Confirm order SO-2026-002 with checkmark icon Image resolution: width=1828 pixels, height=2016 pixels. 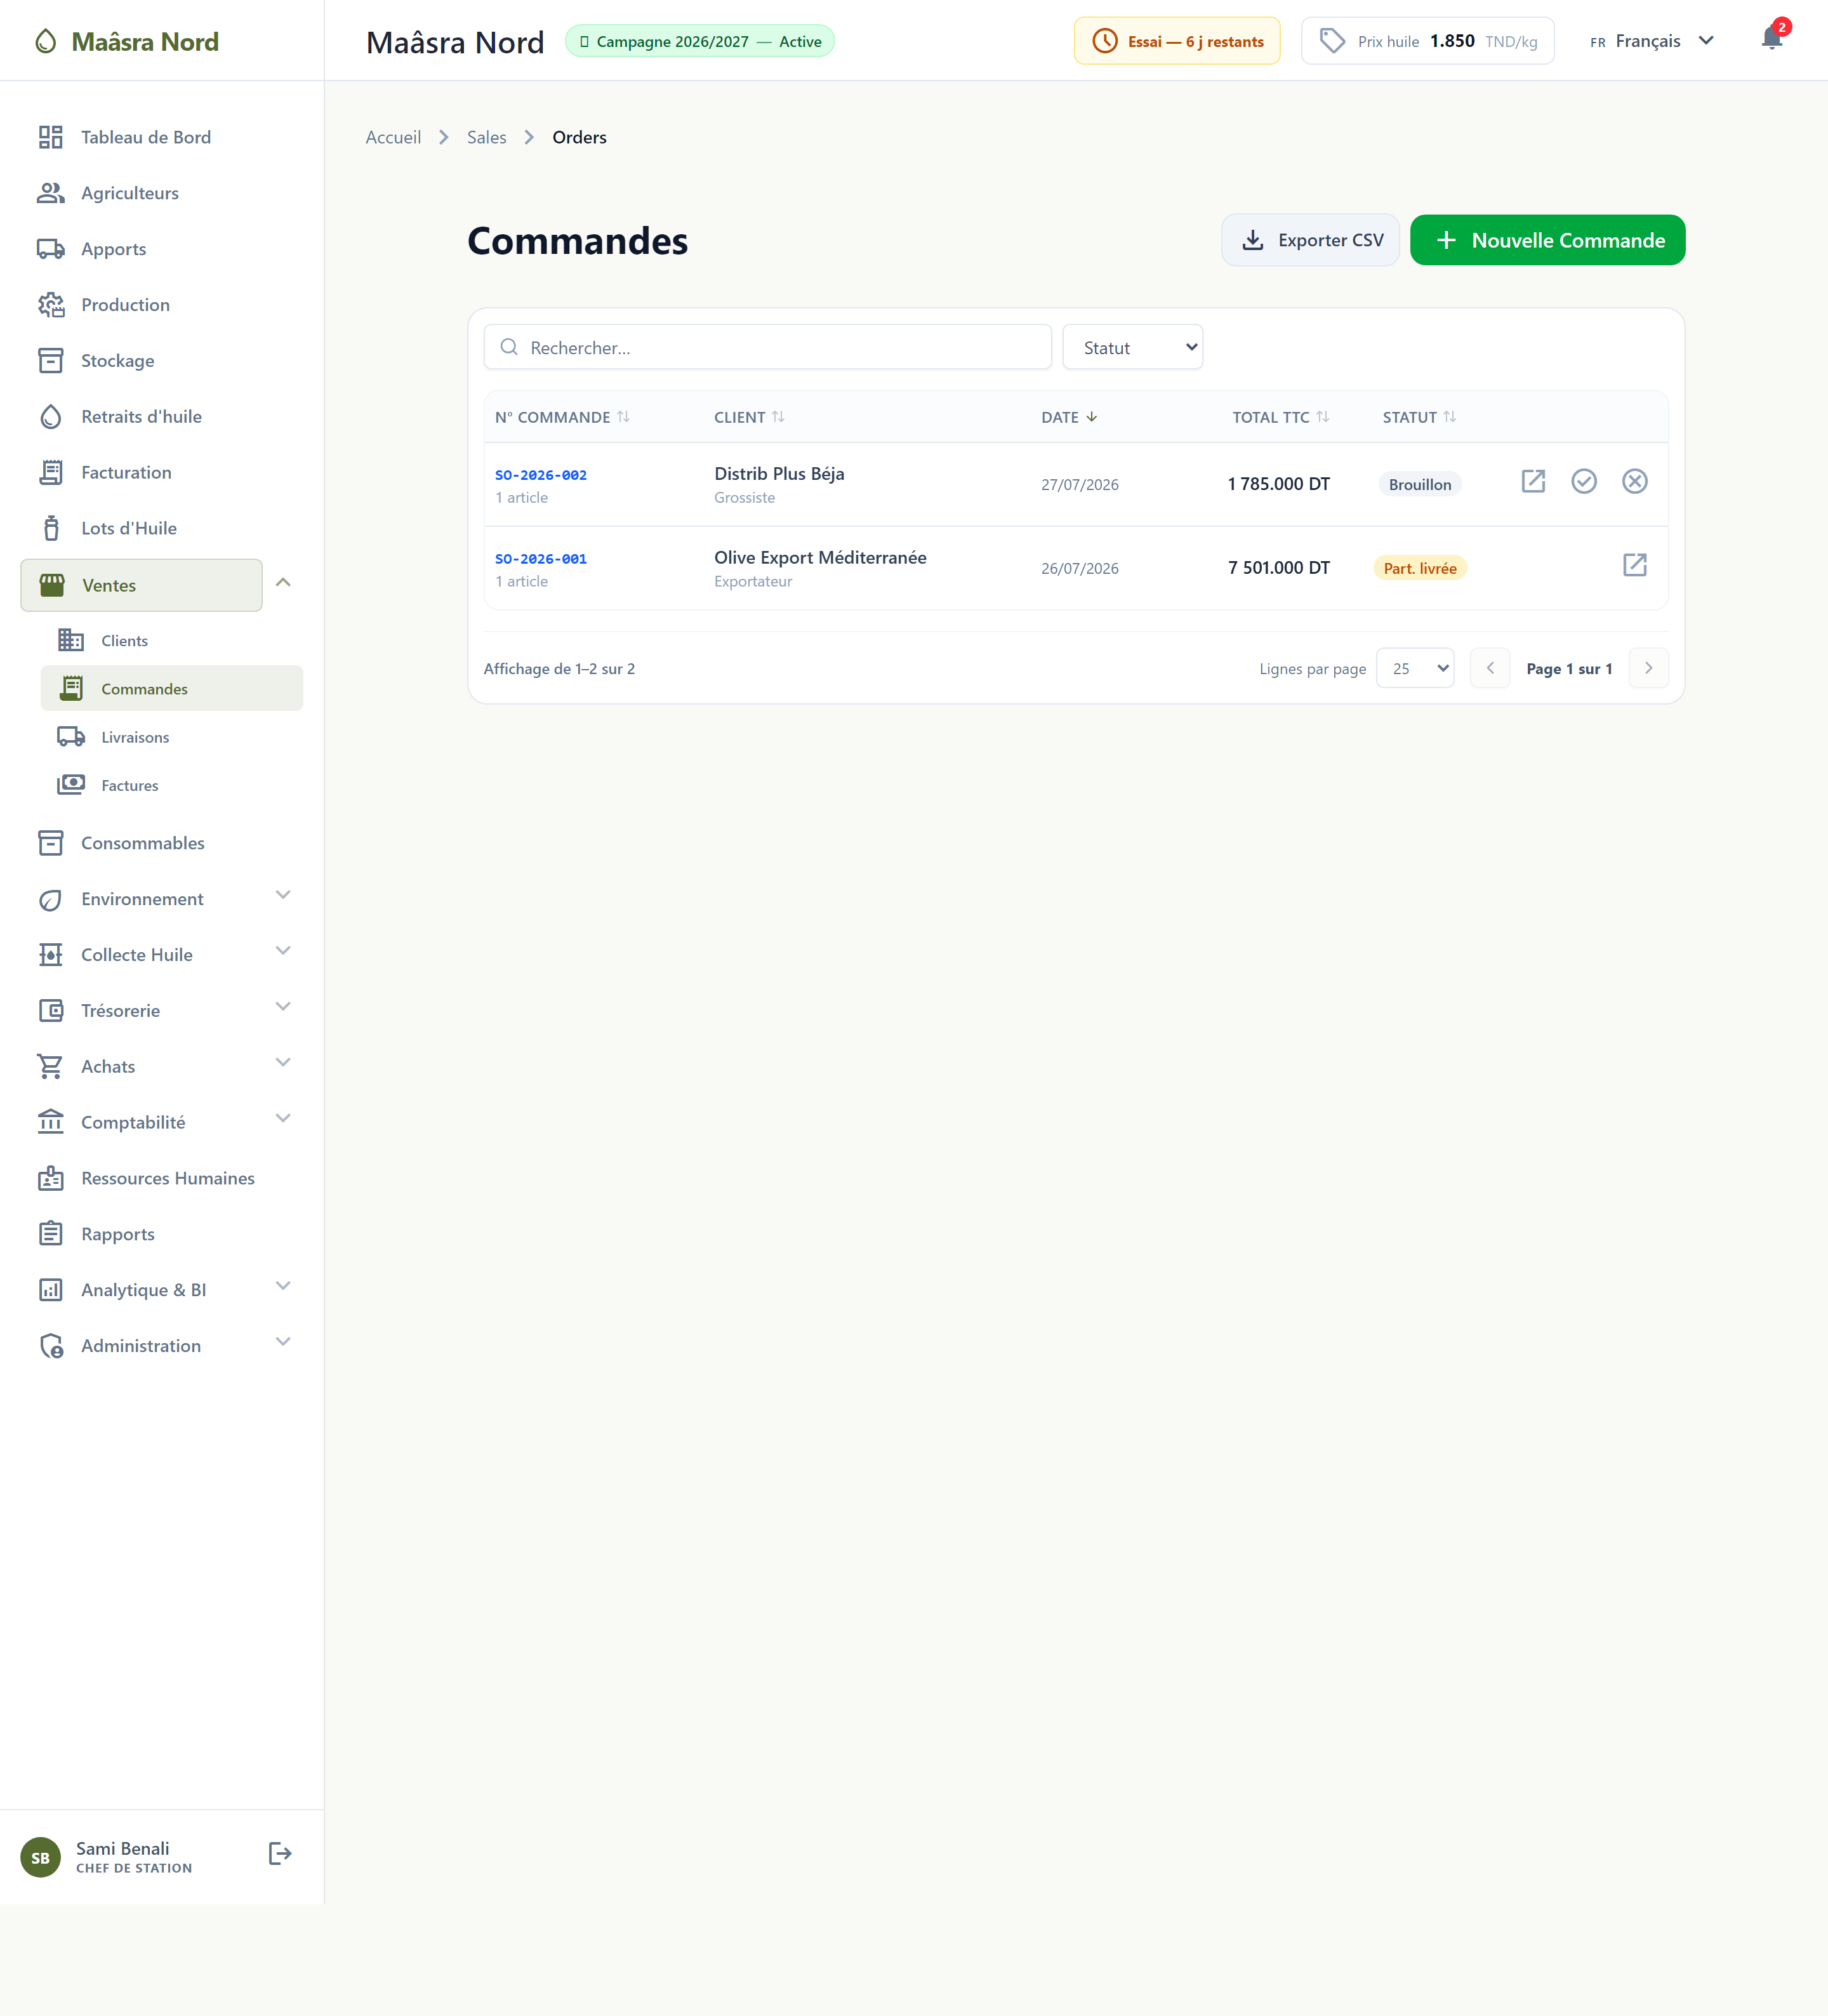click(1584, 482)
